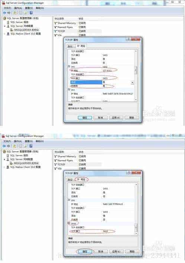Collapse the IP3 group in the top dialog

point(69,66)
